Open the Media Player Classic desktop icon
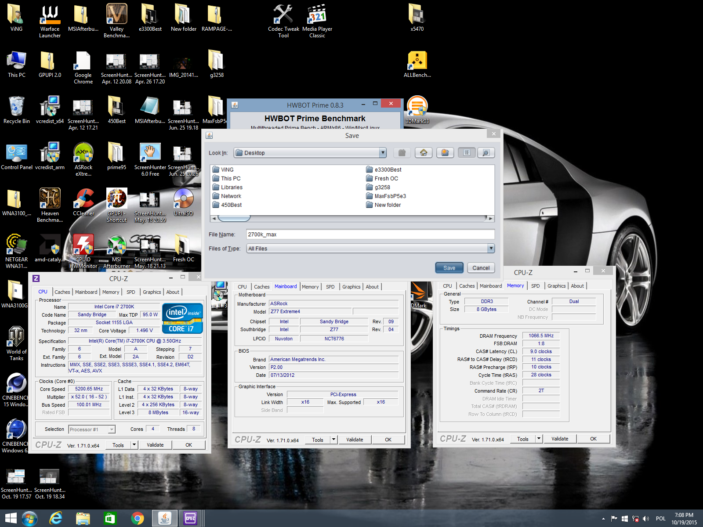The width and height of the screenshot is (703, 527). (x=317, y=21)
